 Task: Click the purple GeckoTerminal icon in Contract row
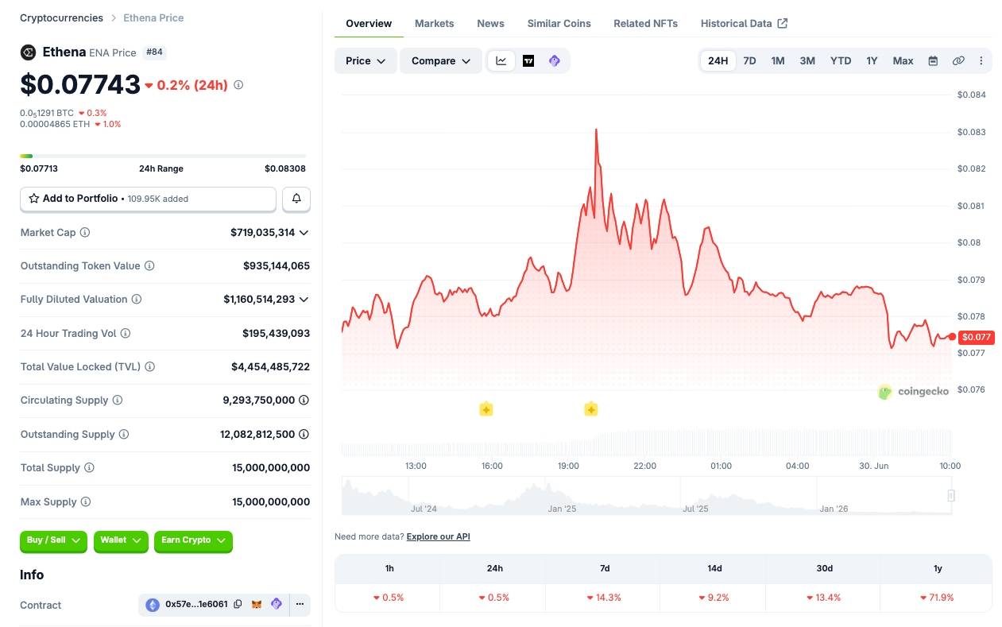click(x=277, y=605)
